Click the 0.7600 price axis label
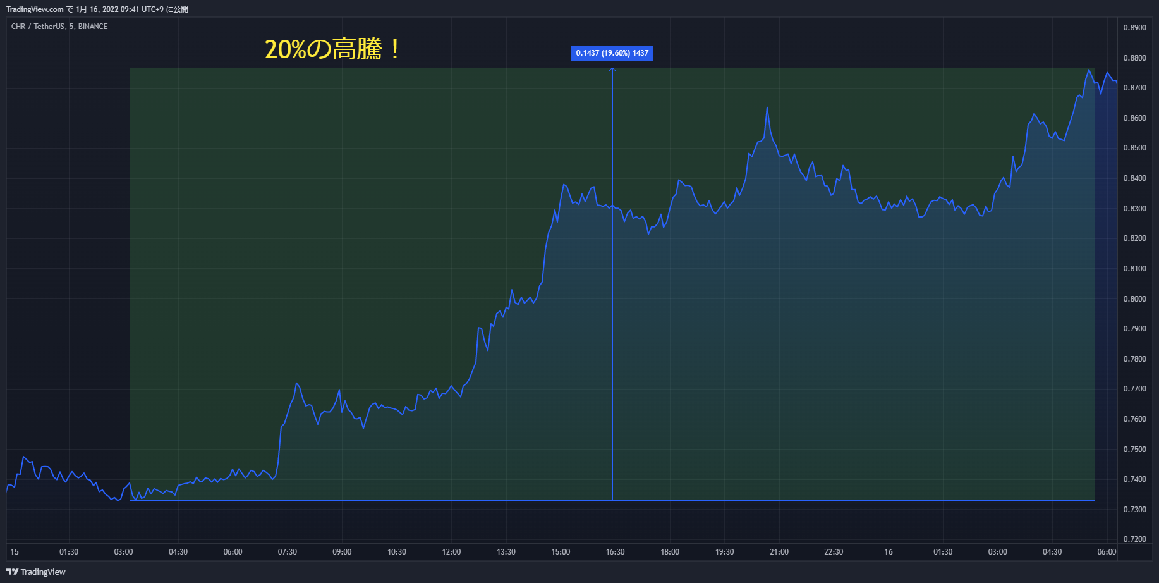1159x583 pixels. pyautogui.click(x=1134, y=419)
